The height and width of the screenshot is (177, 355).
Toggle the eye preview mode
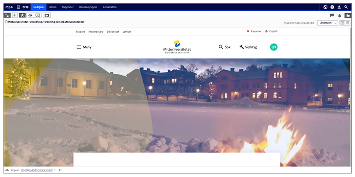coord(30,15)
